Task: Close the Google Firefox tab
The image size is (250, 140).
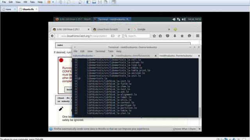Action: coord(169,30)
